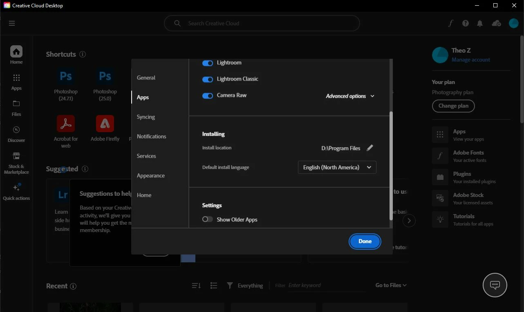Click Recent info icon
The height and width of the screenshot is (312, 524).
(x=73, y=286)
